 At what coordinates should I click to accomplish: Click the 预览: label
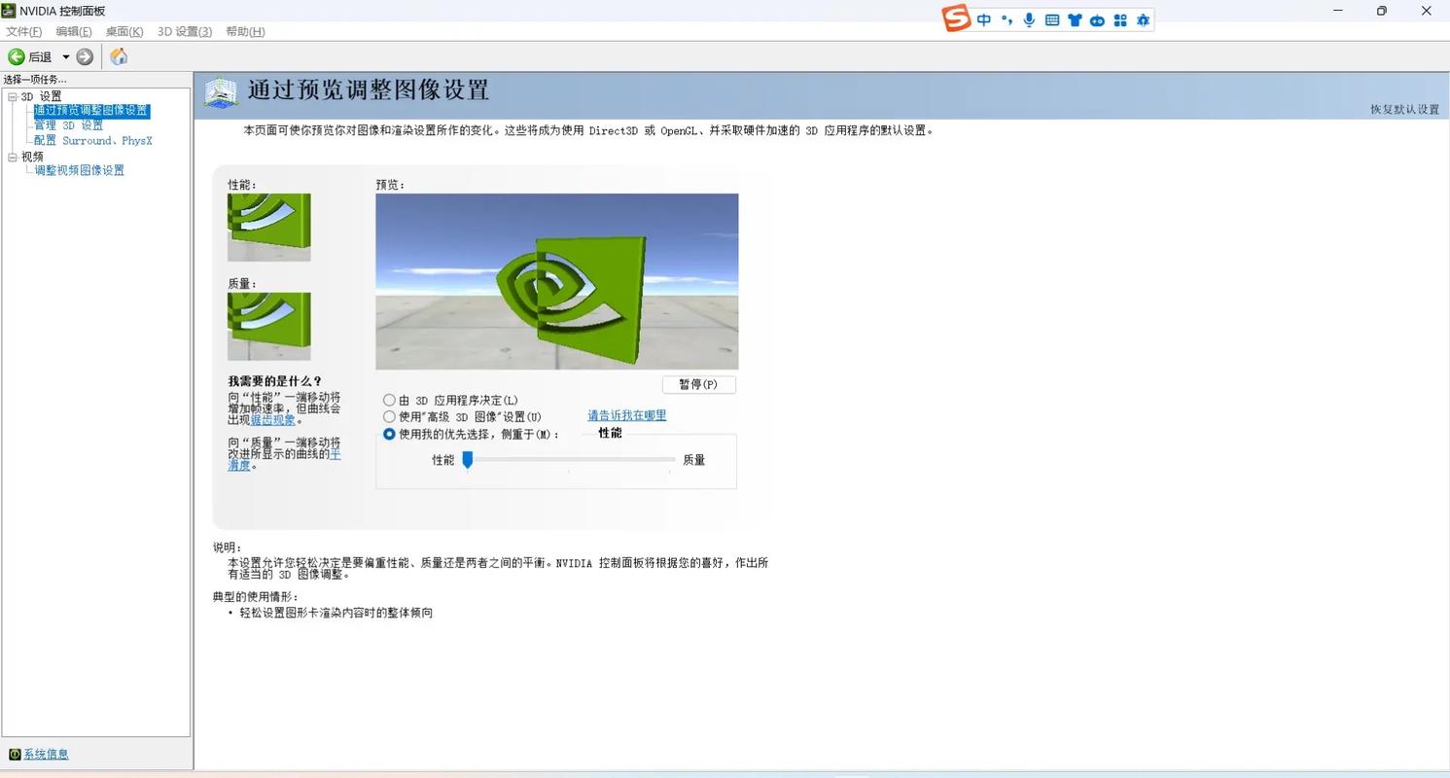(391, 185)
